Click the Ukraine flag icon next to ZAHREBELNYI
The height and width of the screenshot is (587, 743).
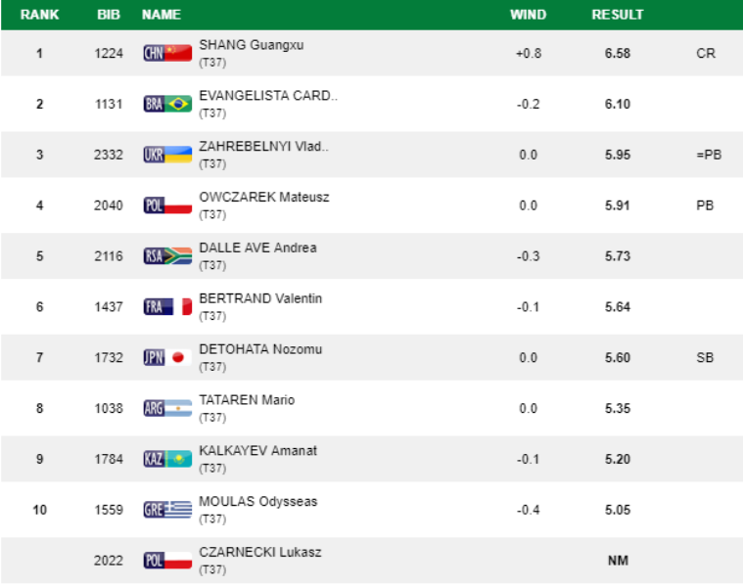167,155
